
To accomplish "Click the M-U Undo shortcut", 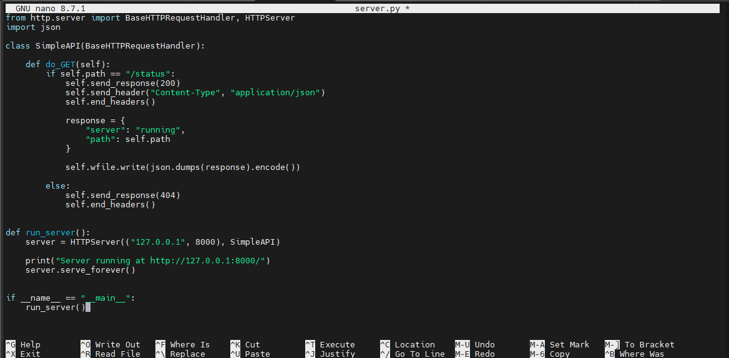I will 475,344.
